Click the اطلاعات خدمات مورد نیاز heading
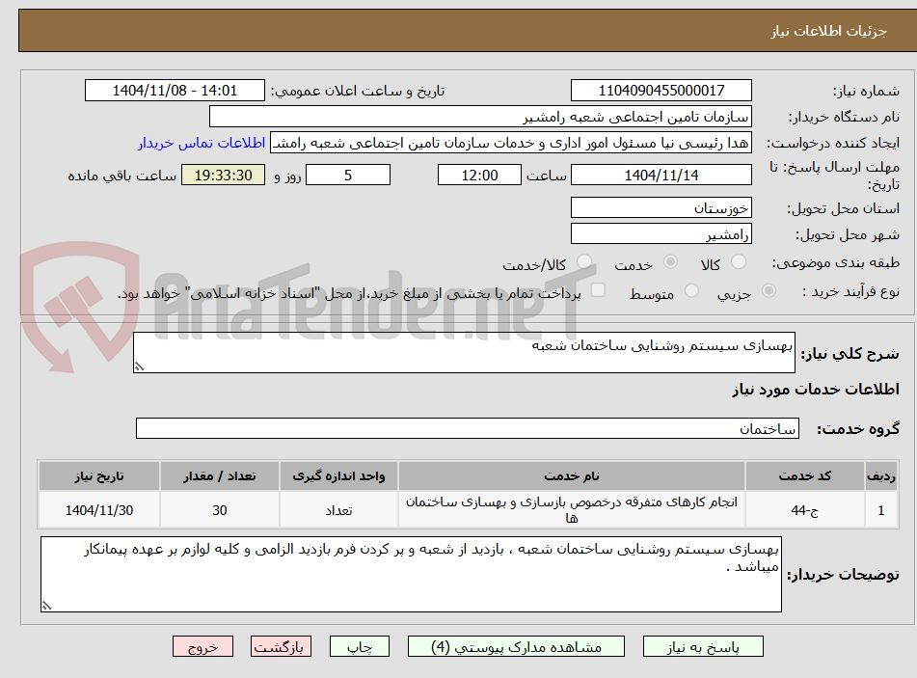 pyautogui.click(x=816, y=390)
